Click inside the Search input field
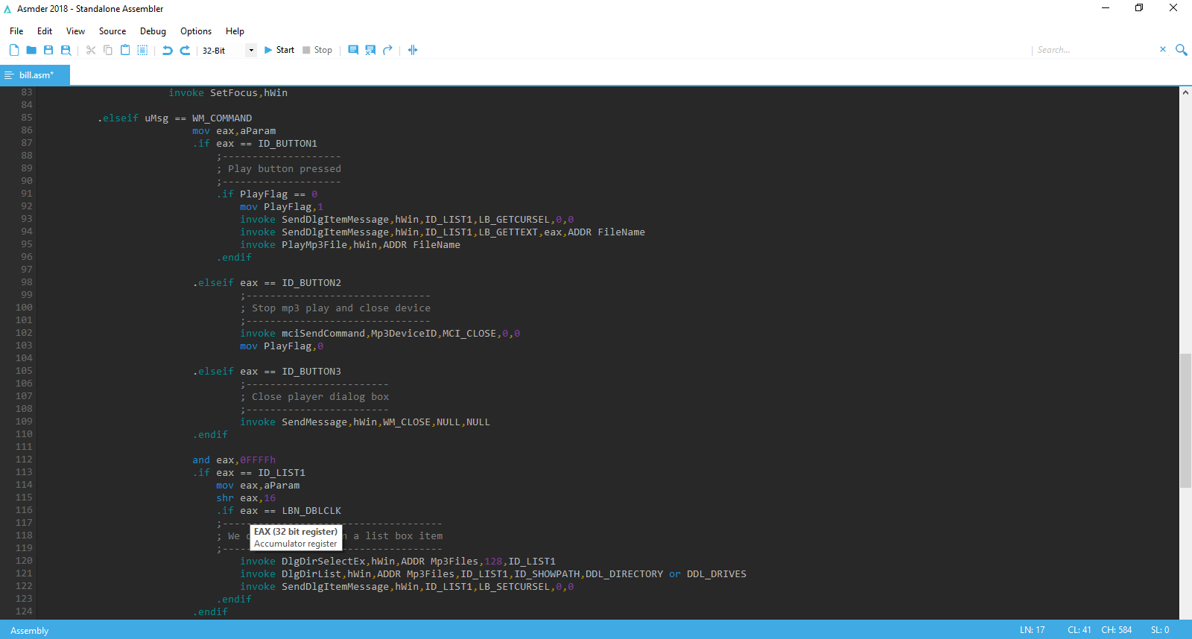 1094,50
